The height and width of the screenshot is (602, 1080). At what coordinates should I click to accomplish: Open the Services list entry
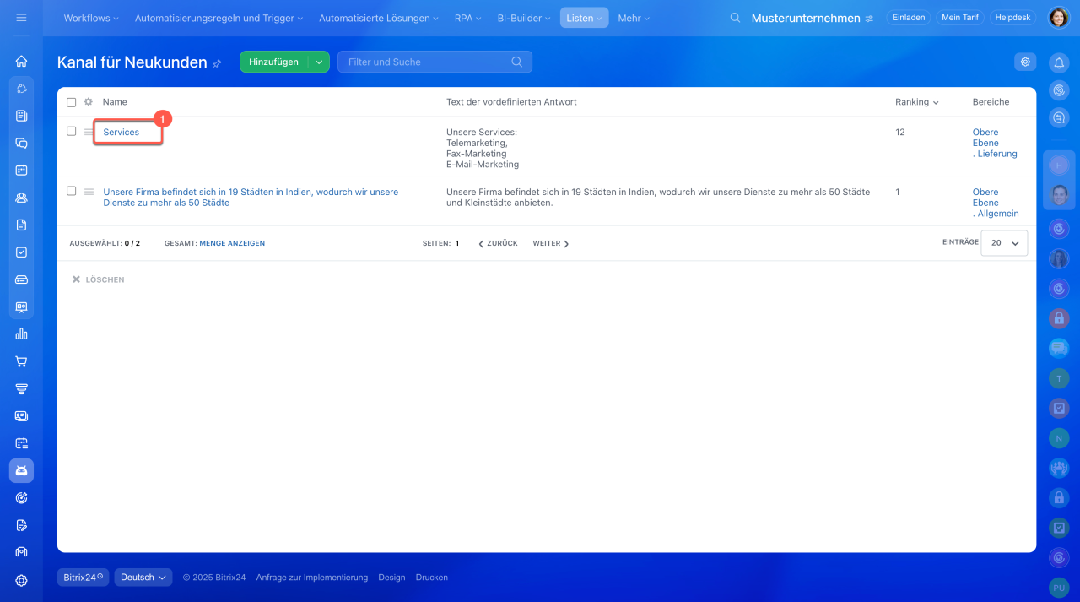(121, 133)
